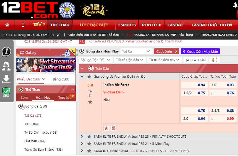Click the Cược Xiên May Mắn button
Screen dimensions: 238x156
pos(200,51)
